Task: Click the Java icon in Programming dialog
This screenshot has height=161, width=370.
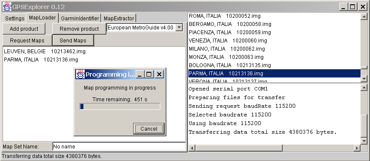Action: 80,74
